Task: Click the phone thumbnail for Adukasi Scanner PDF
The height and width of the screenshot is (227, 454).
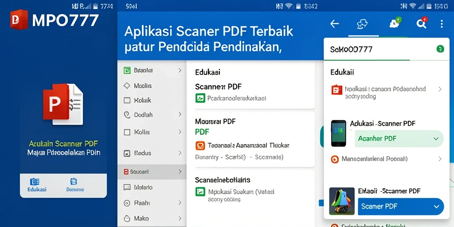Action: pyautogui.click(x=338, y=133)
